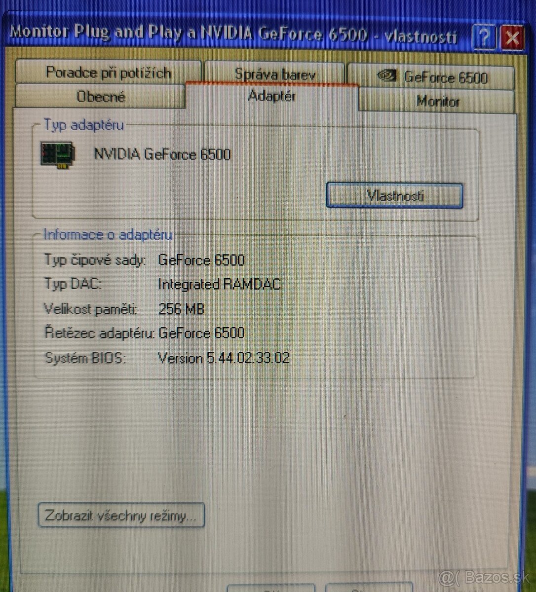The image size is (536, 592).
Task: Switch to the Monitor tab
Action: pyautogui.click(x=438, y=101)
